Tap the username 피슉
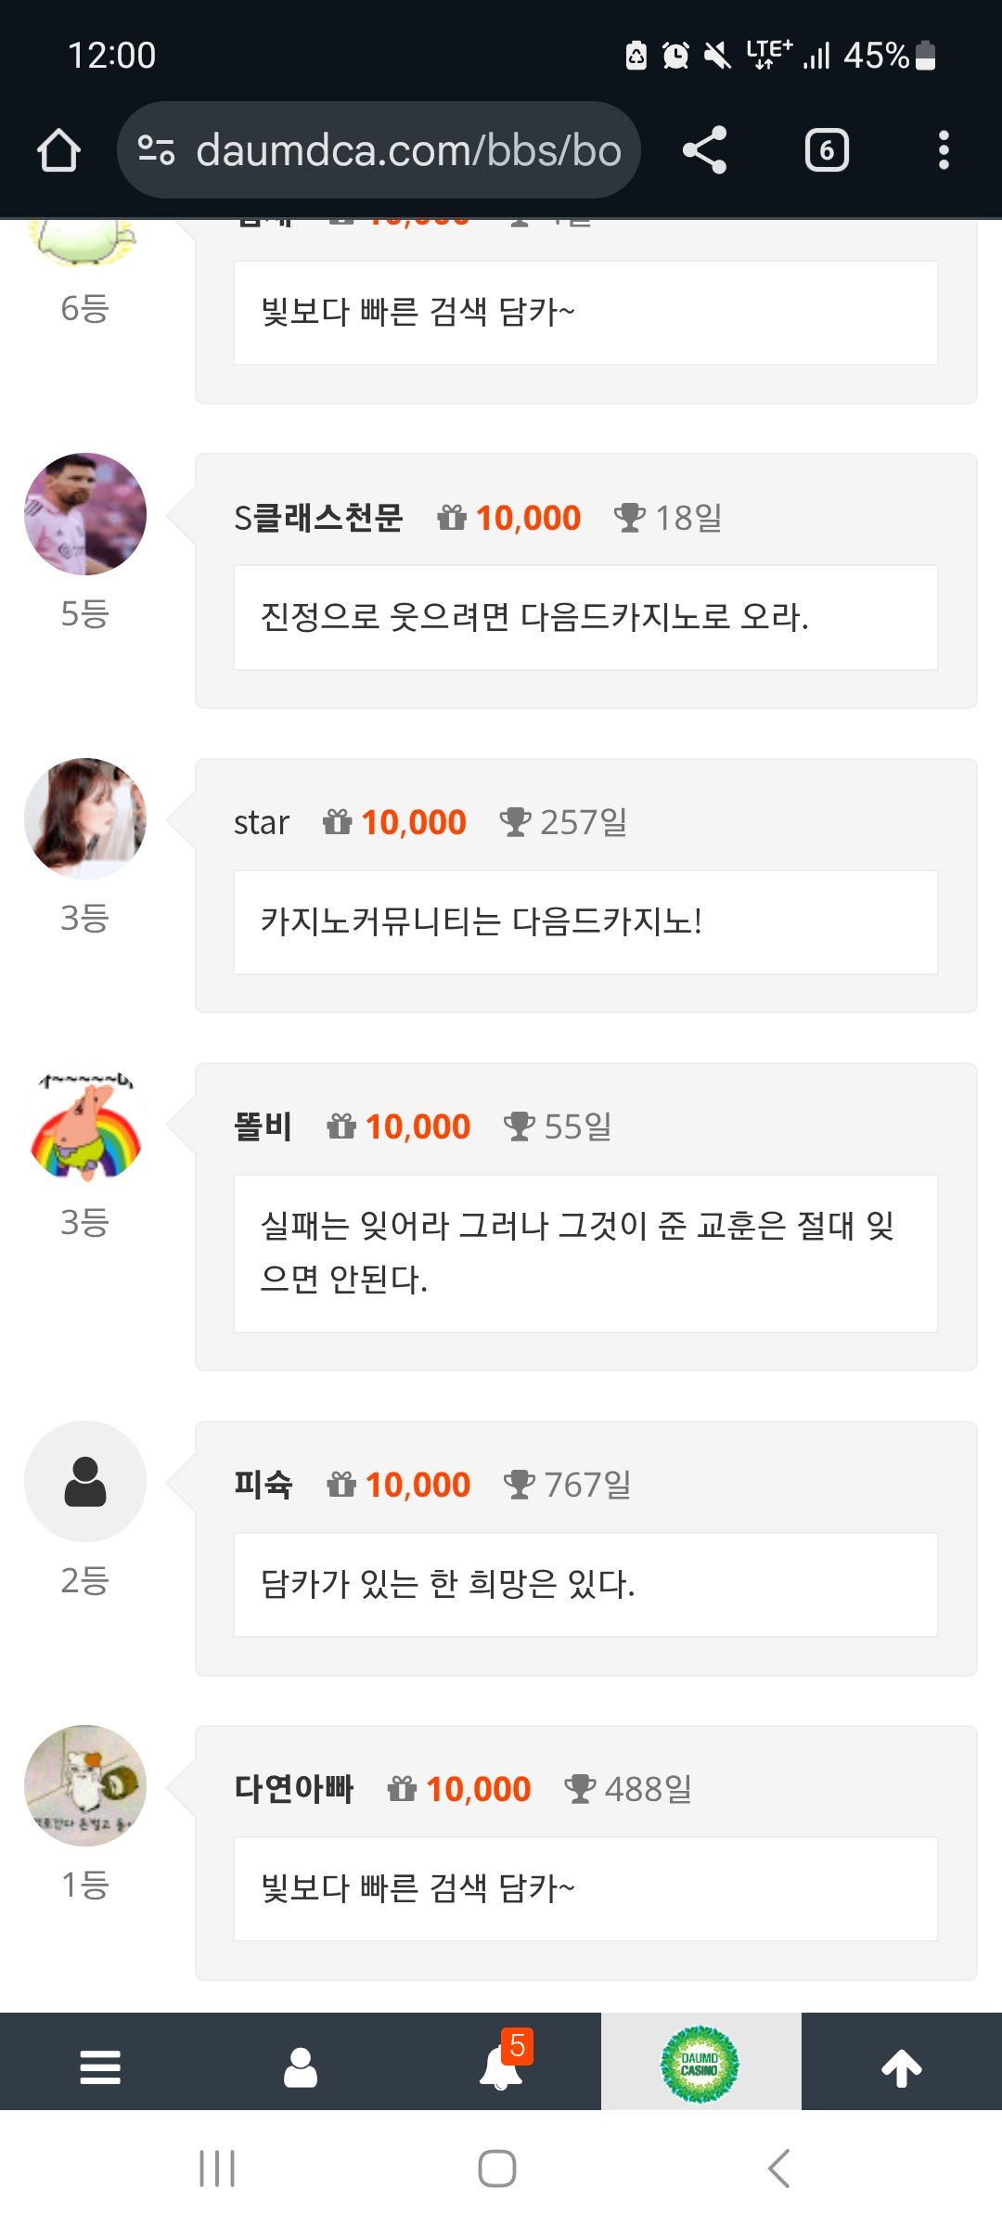 pyautogui.click(x=263, y=1485)
